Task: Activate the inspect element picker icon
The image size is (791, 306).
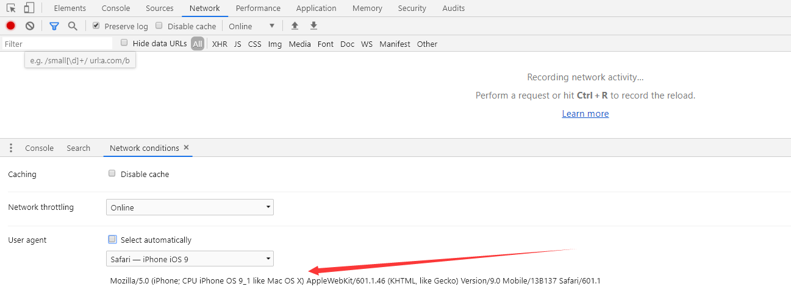Action: (x=11, y=8)
